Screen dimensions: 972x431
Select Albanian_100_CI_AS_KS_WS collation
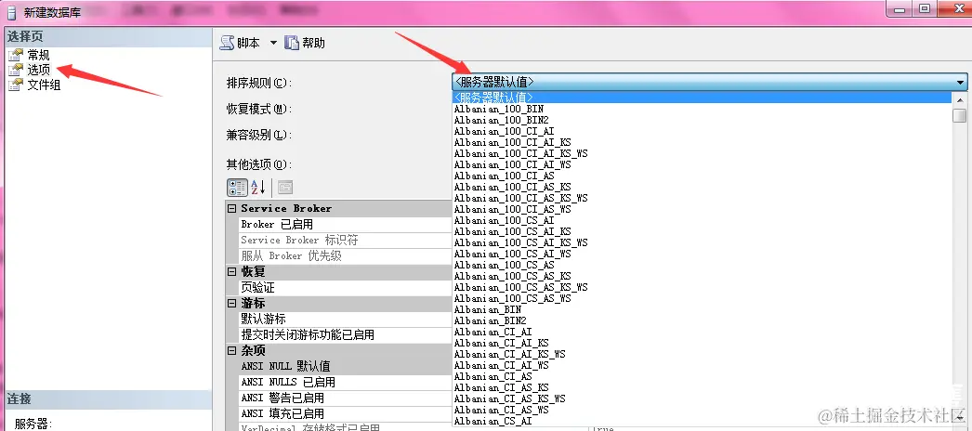click(x=702, y=198)
